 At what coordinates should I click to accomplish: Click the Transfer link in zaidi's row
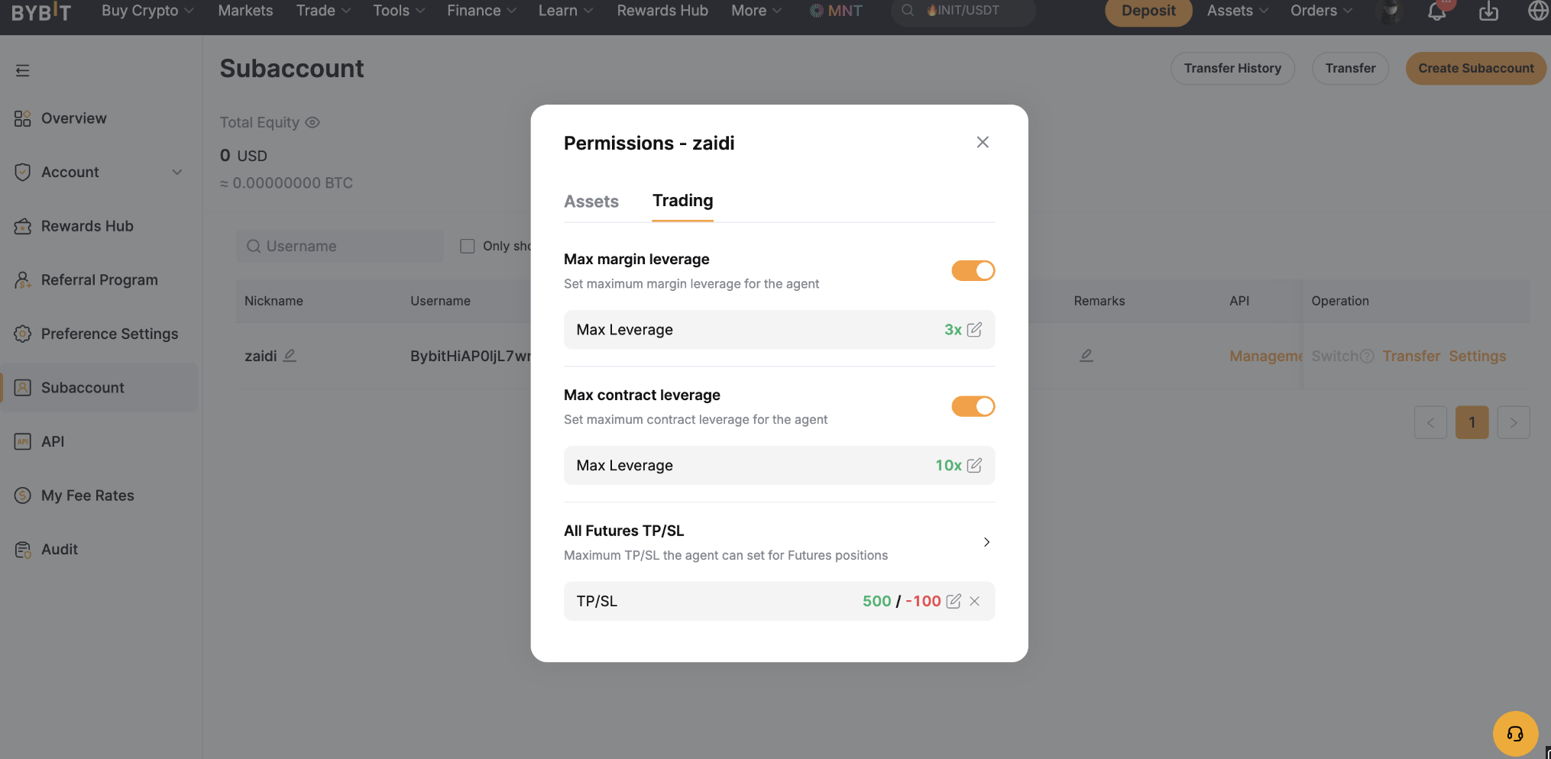tap(1410, 357)
